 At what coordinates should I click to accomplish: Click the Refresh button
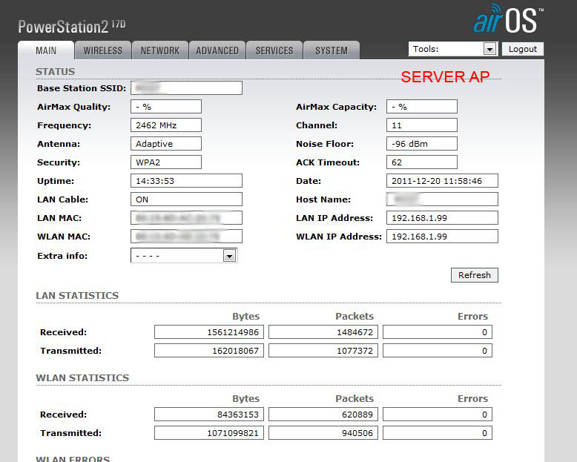[475, 275]
